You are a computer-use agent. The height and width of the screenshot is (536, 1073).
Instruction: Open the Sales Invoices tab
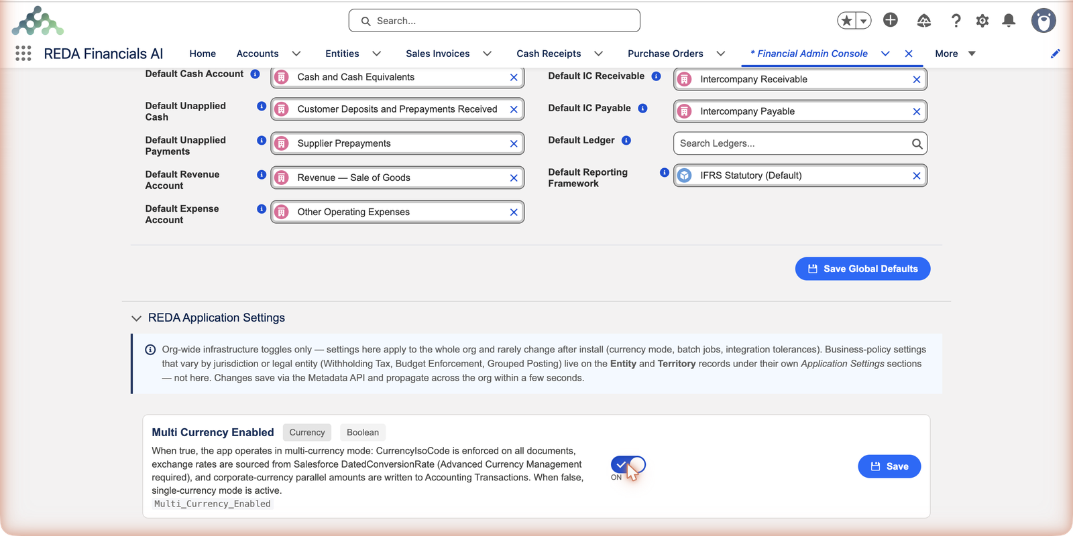(438, 54)
